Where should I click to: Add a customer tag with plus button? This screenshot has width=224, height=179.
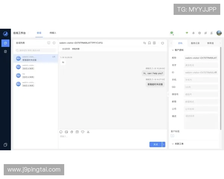172,136
